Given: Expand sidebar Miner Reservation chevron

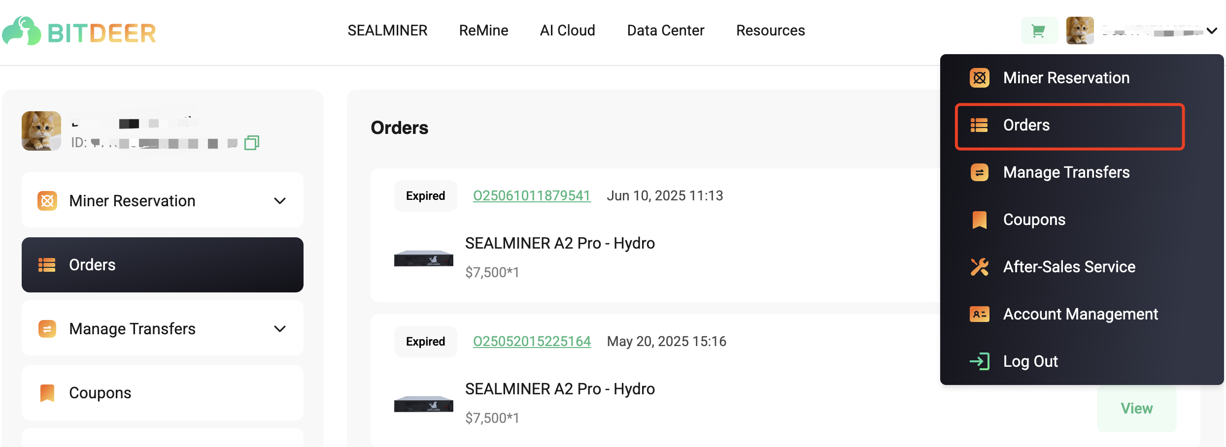Looking at the screenshot, I should pos(280,201).
